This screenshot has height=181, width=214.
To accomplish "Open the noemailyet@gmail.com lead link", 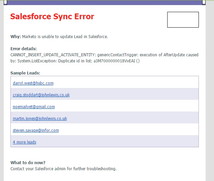I will (34, 107).
